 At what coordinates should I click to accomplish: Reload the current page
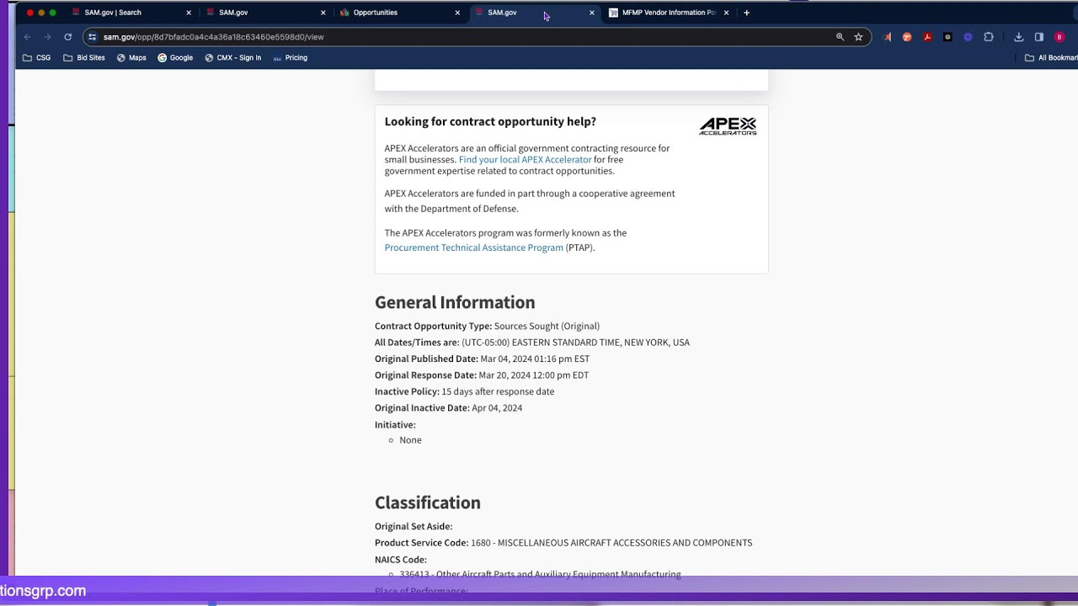pyautogui.click(x=68, y=37)
